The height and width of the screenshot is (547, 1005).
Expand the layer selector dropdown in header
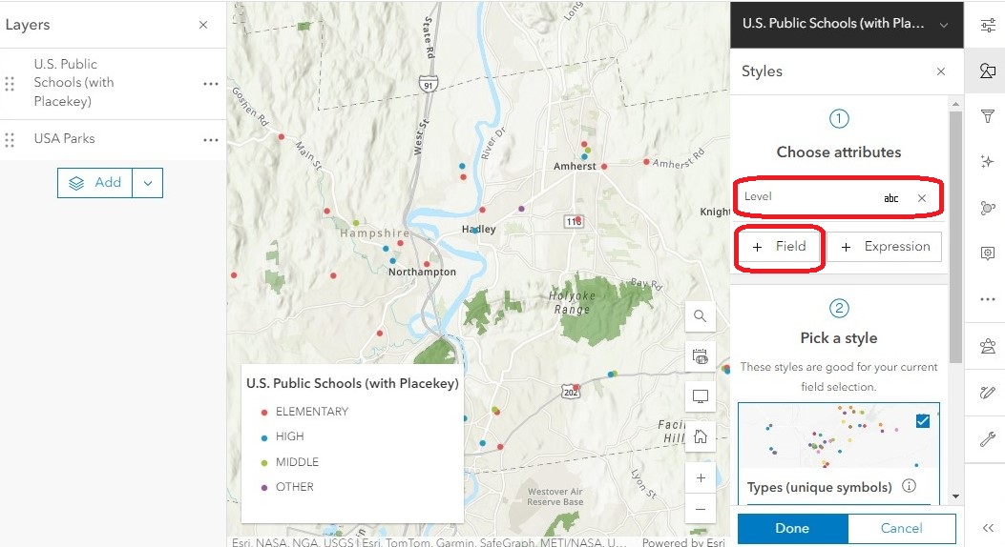[944, 25]
